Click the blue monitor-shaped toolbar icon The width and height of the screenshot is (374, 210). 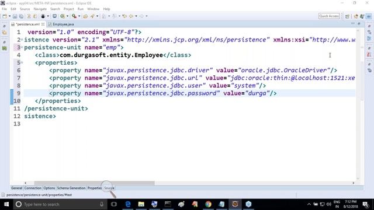click(54, 16)
